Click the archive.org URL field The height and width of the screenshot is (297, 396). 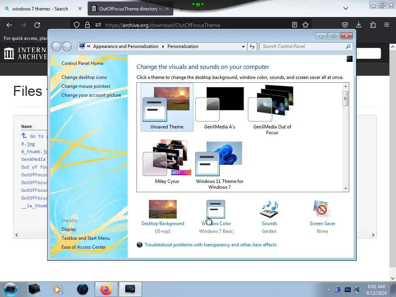[x=162, y=25]
